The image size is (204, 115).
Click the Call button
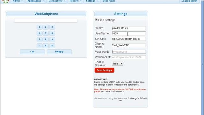[33, 52]
